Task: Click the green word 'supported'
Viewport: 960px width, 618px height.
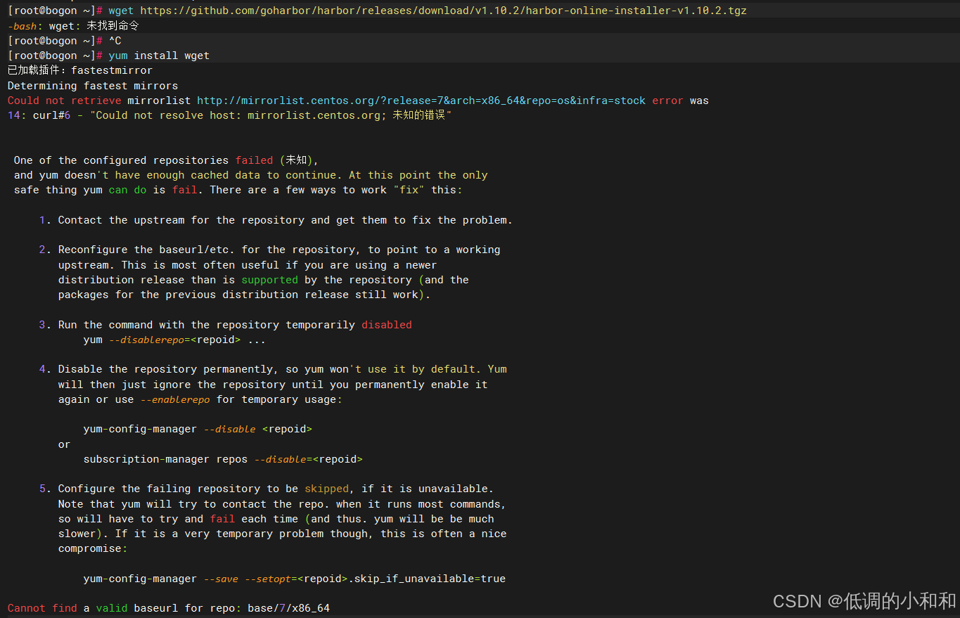Action: click(x=269, y=280)
